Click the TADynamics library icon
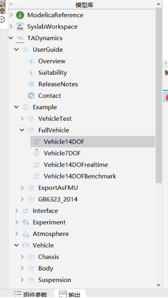Image resolution: width=168 pixels, height=298 pixels. coord(20,38)
